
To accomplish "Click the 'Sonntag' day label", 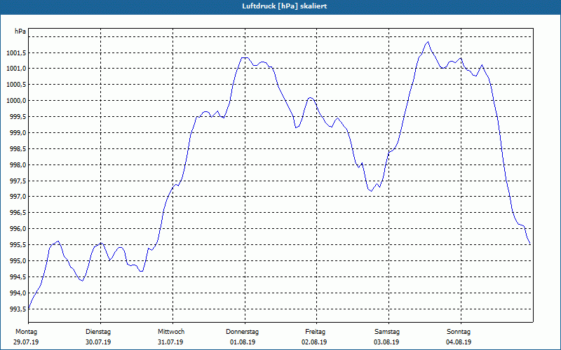I will click(x=459, y=332).
